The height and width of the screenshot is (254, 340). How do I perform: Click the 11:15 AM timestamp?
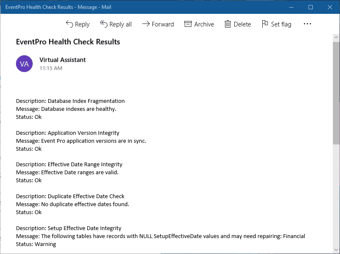tap(51, 68)
